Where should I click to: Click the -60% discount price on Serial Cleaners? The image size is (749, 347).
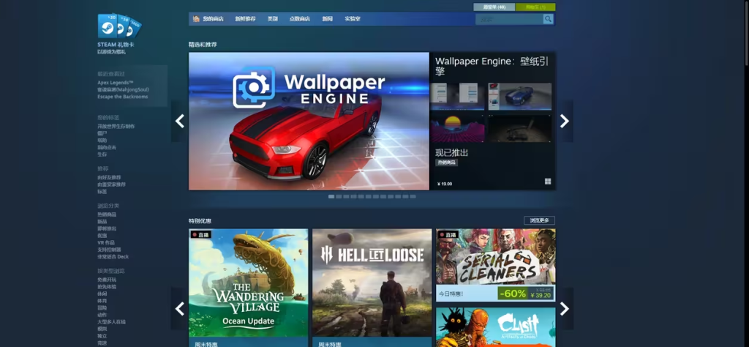[525, 294]
